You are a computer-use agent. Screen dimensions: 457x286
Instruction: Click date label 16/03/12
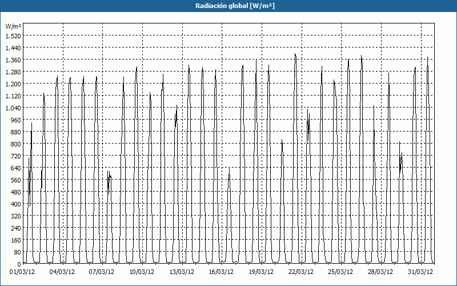coord(221,272)
